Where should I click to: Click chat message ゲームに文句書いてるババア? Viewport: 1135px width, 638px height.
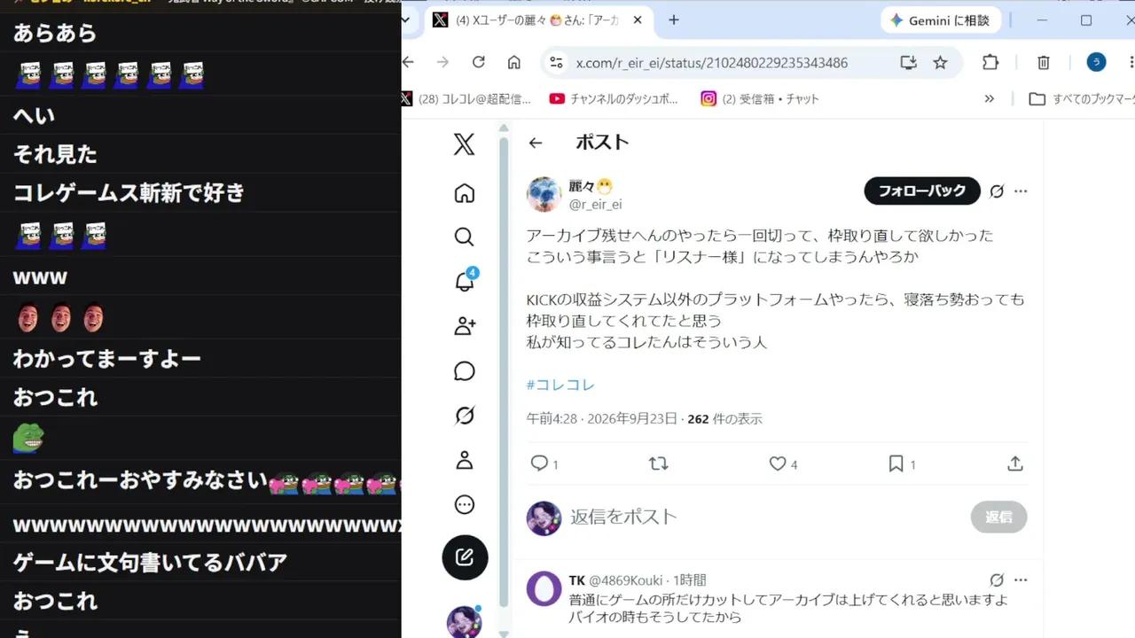(150, 563)
